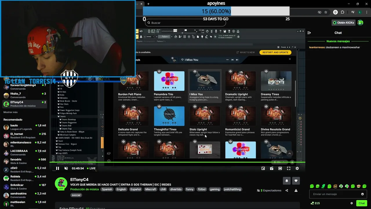
Task: Click the soccer tag
Action: tap(76, 195)
